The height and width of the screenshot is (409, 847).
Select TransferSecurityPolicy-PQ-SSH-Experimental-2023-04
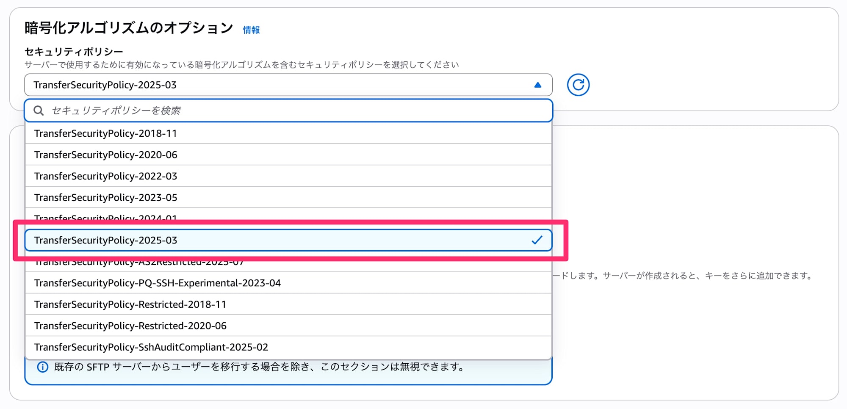(288, 283)
